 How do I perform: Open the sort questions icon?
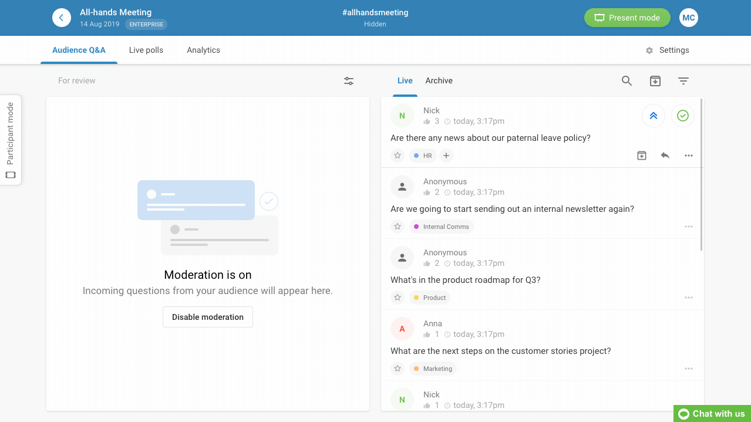coord(683,81)
